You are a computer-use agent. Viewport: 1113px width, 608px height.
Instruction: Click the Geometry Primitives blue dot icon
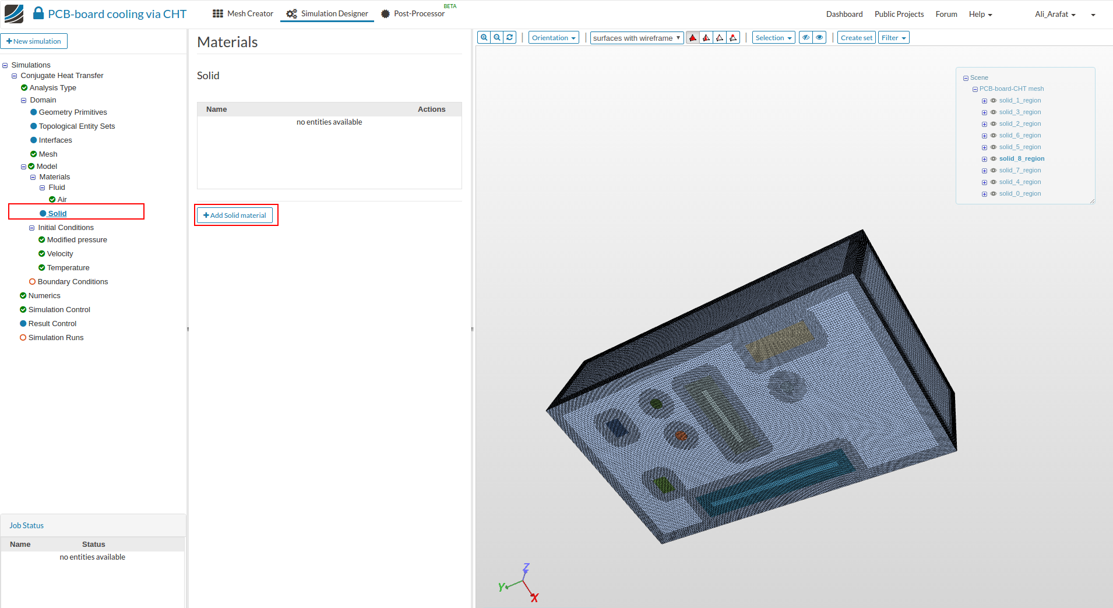[33, 112]
